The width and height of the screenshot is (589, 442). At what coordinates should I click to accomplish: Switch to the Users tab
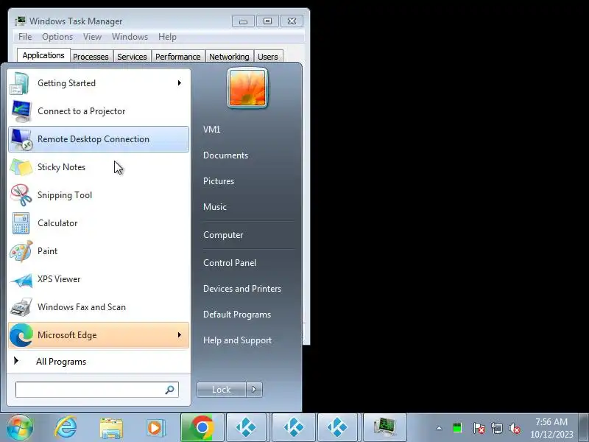[268, 57]
